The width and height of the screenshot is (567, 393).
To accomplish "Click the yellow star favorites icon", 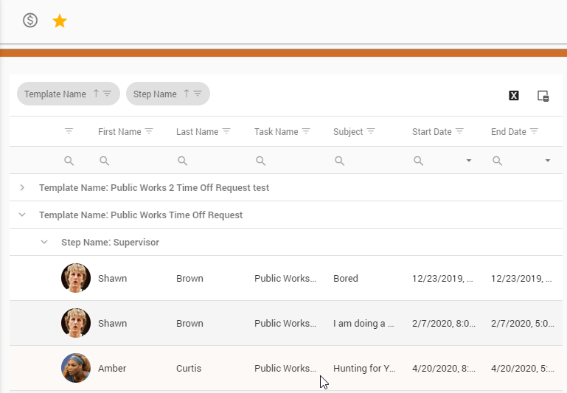I will 60,21.
